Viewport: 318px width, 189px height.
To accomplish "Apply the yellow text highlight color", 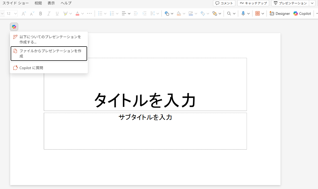I will tap(65, 14).
